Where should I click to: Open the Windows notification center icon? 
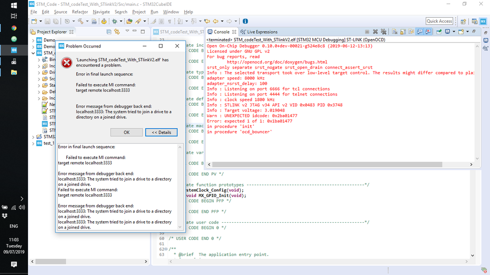(14, 264)
